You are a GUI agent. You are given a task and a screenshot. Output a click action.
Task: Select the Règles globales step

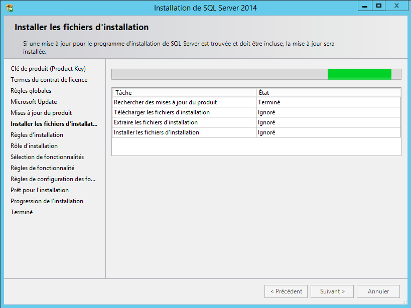[x=31, y=91]
